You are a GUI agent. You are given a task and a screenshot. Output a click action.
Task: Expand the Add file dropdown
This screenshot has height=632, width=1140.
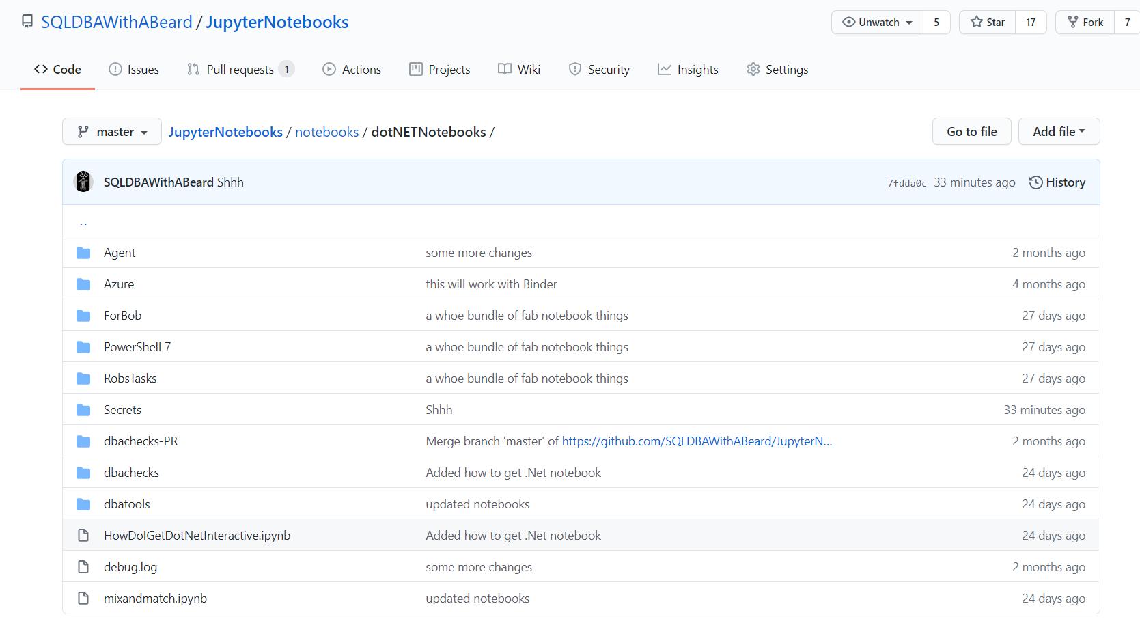[1059, 131]
